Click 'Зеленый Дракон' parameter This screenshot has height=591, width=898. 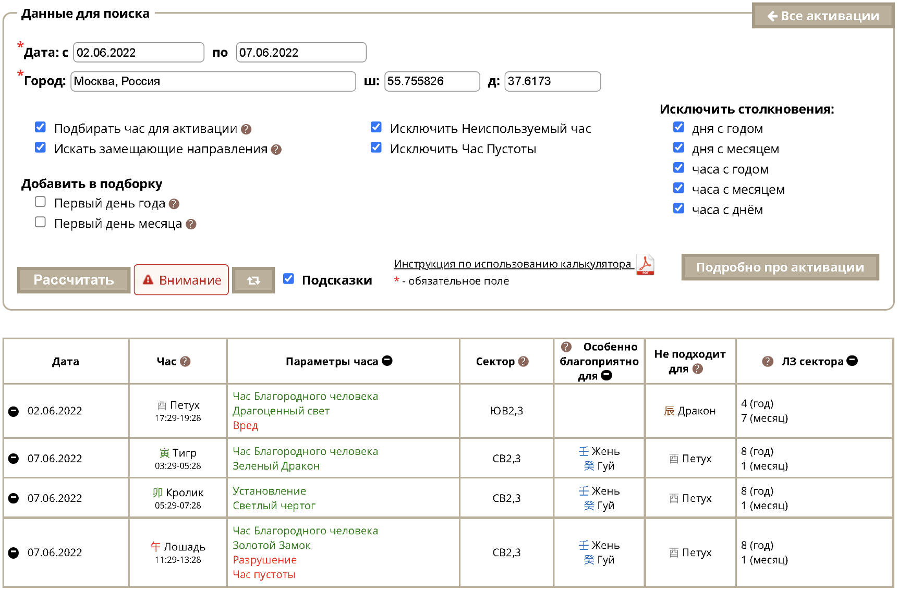(276, 466)
